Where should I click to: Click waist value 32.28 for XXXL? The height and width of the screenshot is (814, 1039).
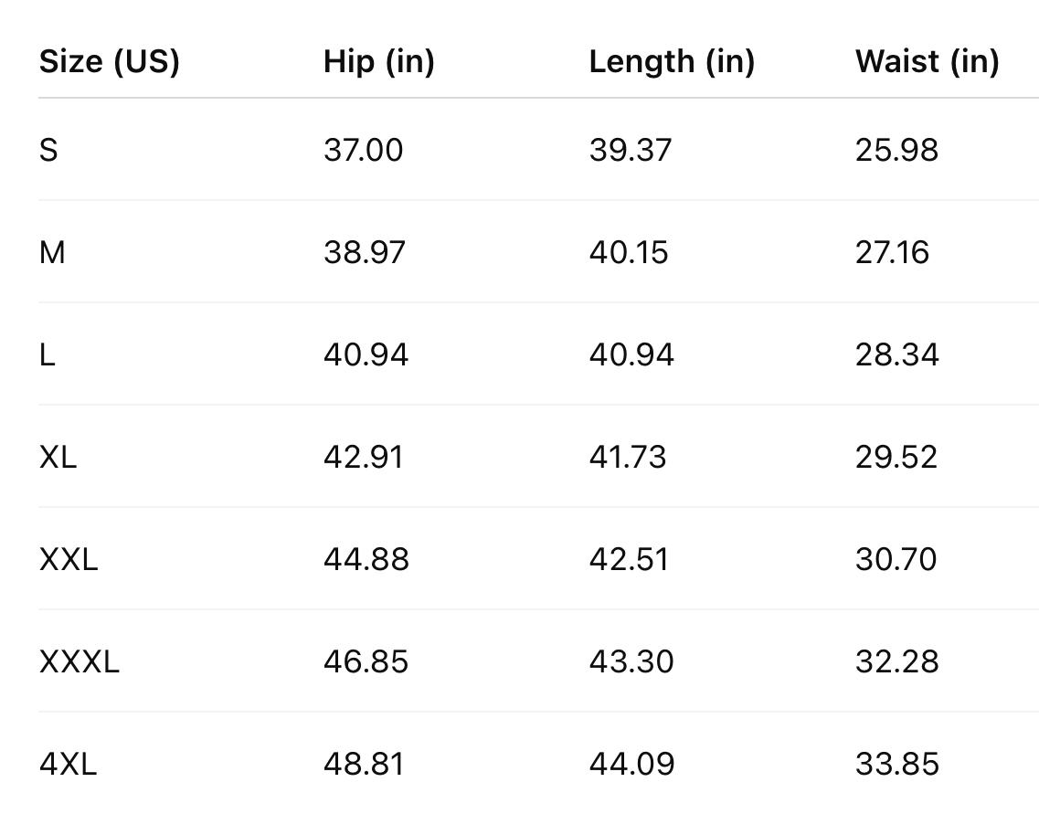click(896, 661)
